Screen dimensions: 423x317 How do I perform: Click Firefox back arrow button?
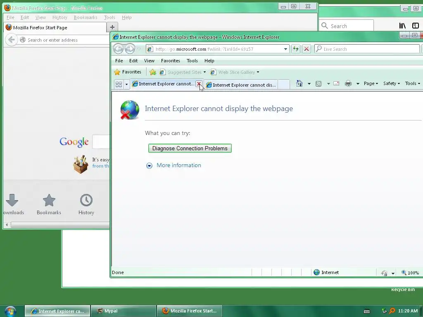pyautogui.click(x=11, y=40)
